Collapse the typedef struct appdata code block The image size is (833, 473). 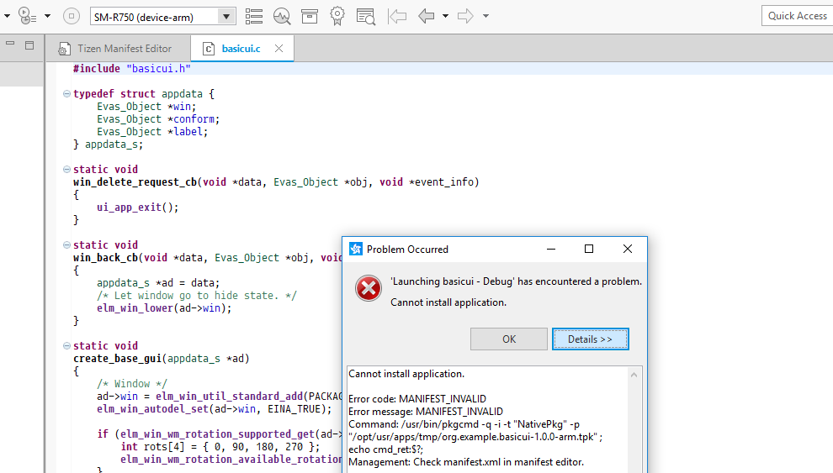click(66, 94)
